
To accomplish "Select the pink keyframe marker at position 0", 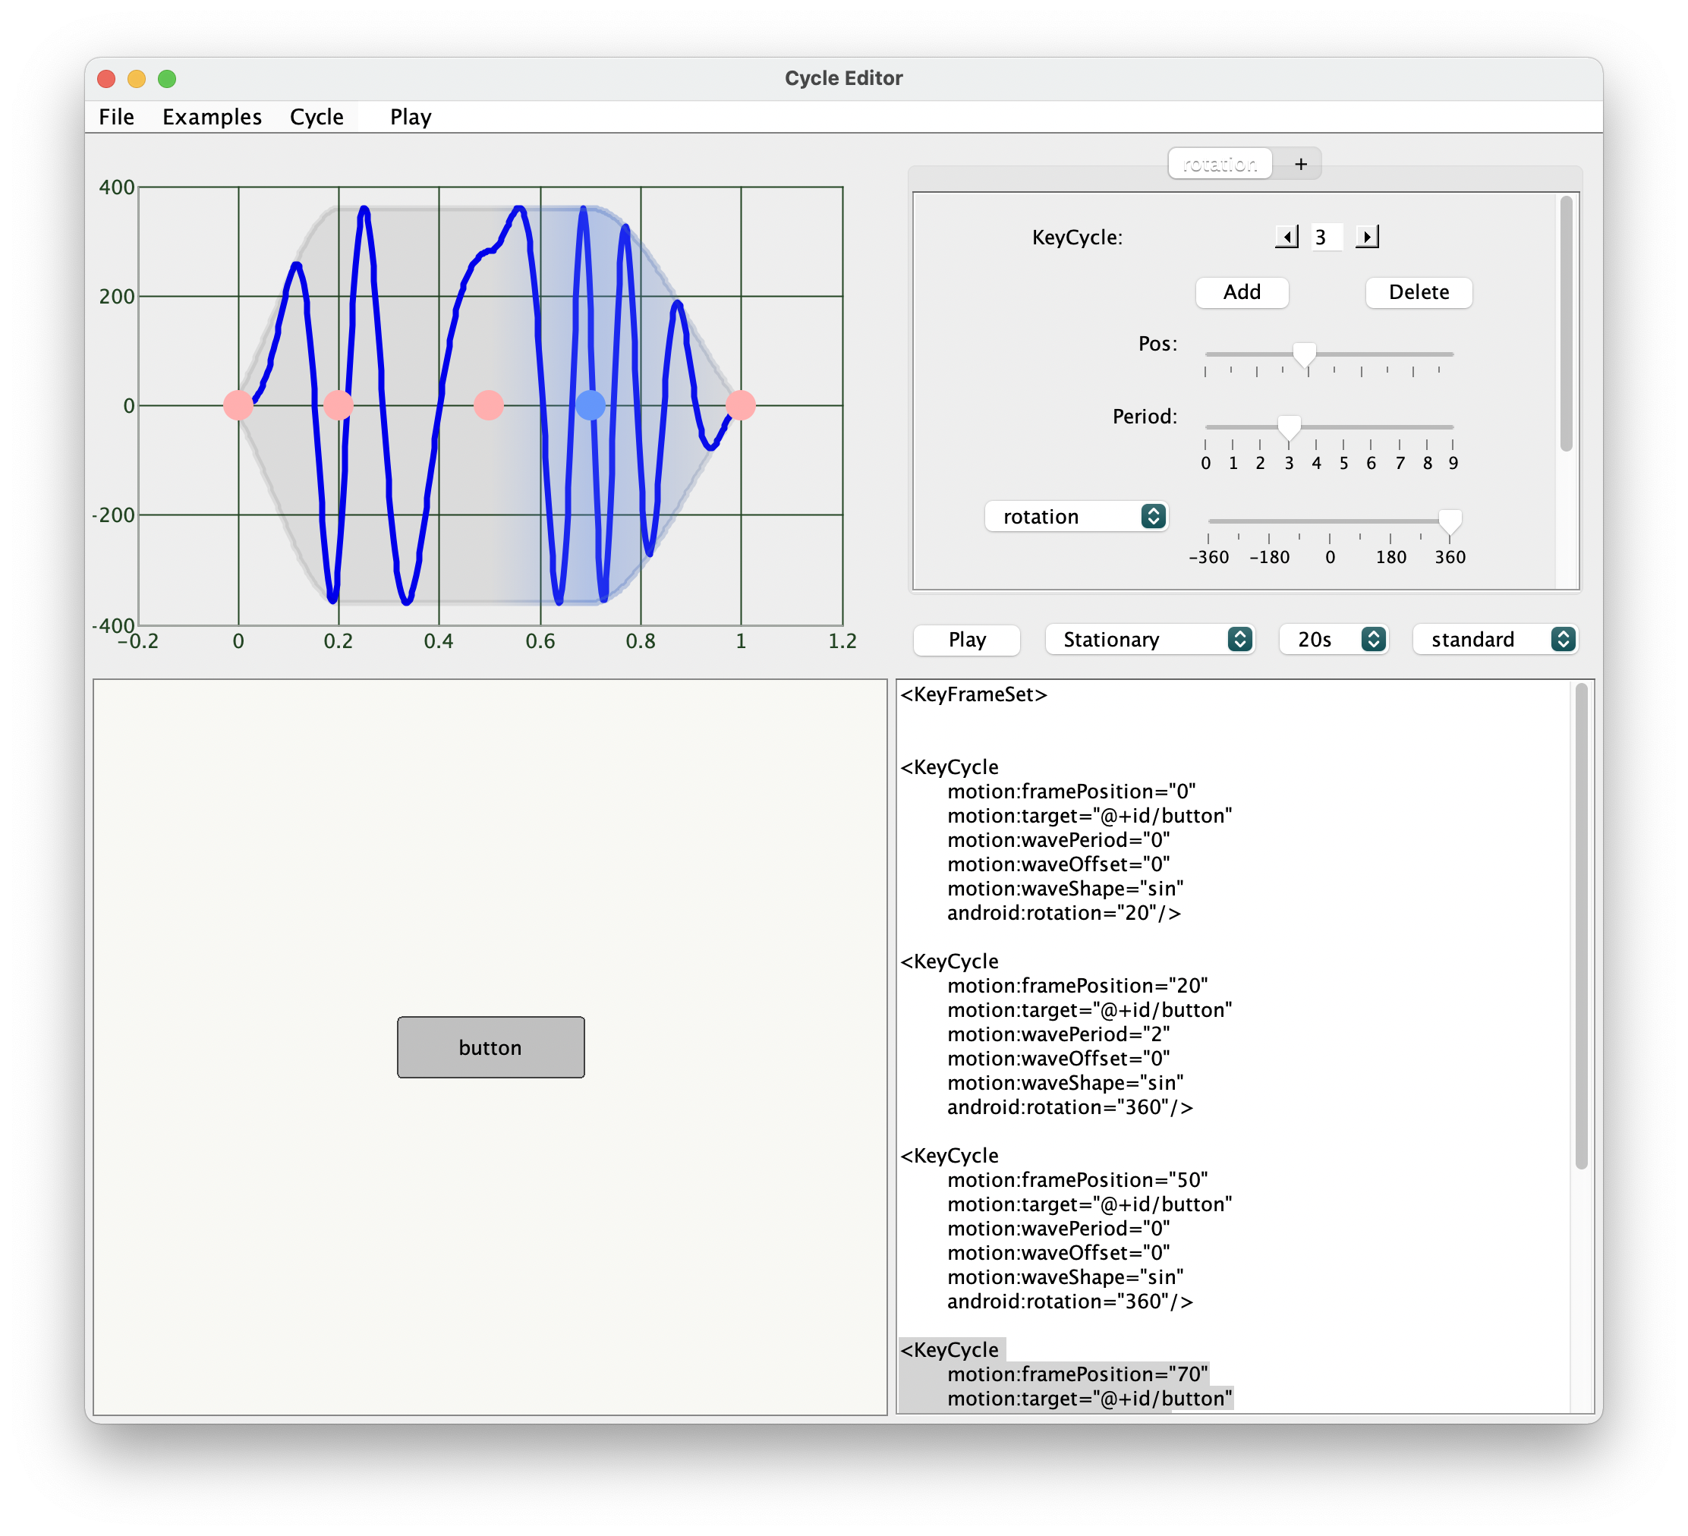I will coord(238,405).
